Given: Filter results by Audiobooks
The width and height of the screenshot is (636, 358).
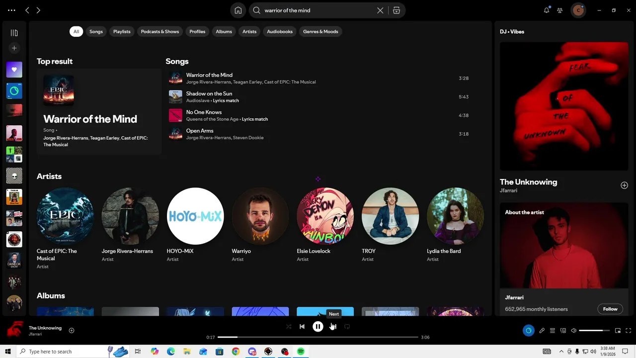Looking at the screenshot, I should point(280,31).
